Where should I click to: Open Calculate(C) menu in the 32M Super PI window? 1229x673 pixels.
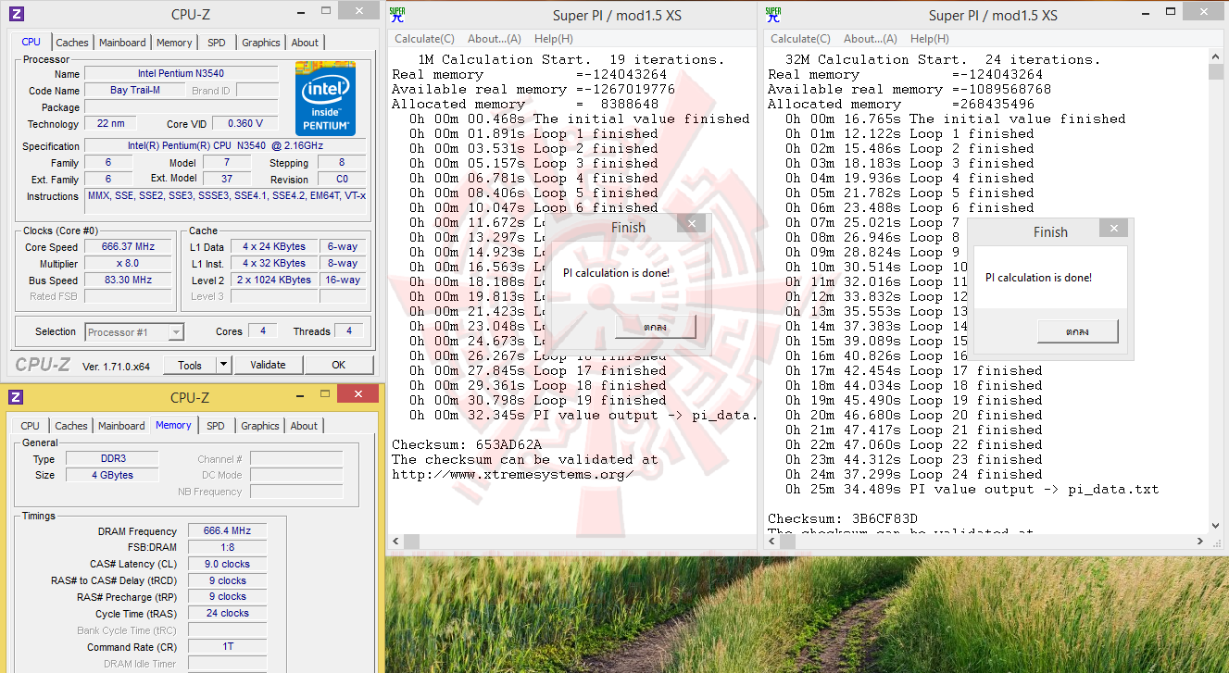click(x=800, y=39)
